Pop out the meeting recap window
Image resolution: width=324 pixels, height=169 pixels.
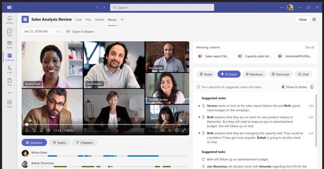coord(314,19)
